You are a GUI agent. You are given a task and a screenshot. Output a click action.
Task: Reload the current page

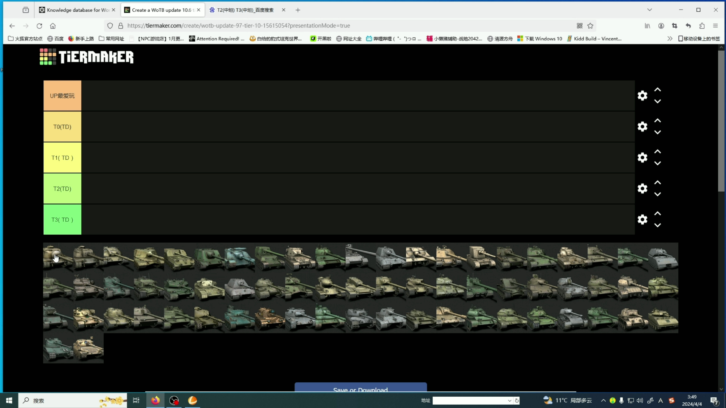tap(39, 26)
